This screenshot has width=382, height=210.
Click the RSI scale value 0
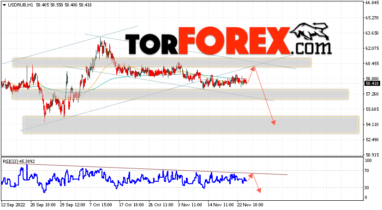pos(366,198)
